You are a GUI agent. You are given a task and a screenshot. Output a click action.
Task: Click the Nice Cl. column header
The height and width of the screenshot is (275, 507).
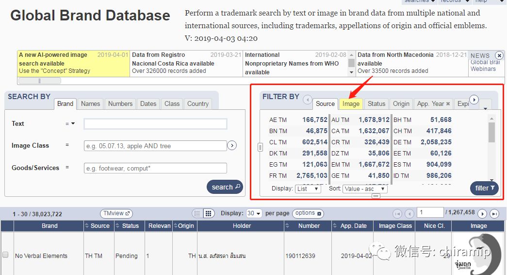(434, 226)
